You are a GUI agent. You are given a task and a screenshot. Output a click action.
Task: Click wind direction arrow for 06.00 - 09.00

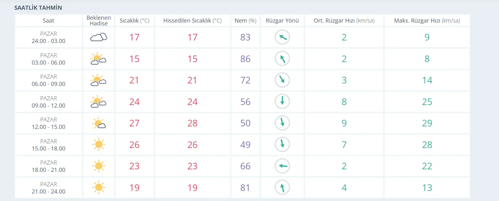(282, 80)
